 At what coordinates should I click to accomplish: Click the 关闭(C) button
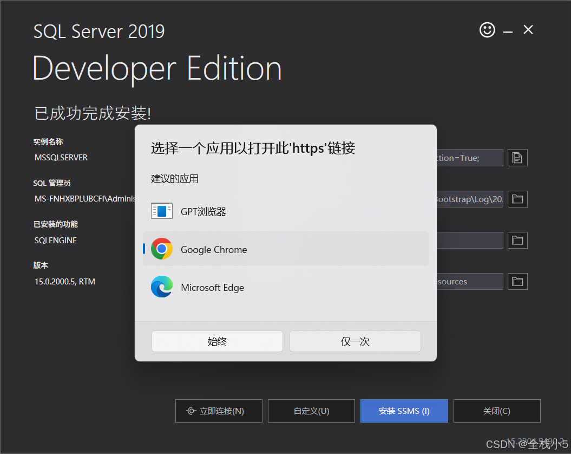click(x=496, y=411)
